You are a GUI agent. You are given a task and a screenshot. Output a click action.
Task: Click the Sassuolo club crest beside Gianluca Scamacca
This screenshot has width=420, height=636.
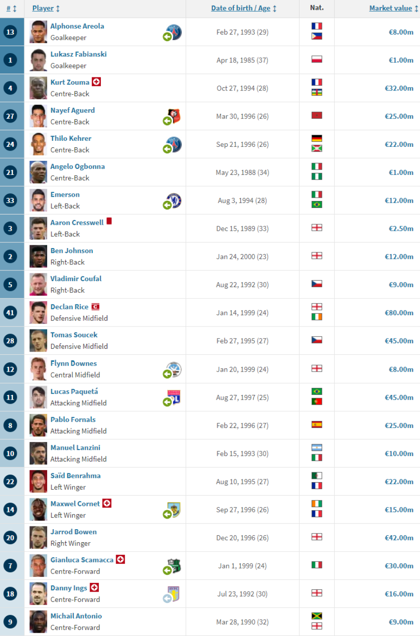[174, 566]
